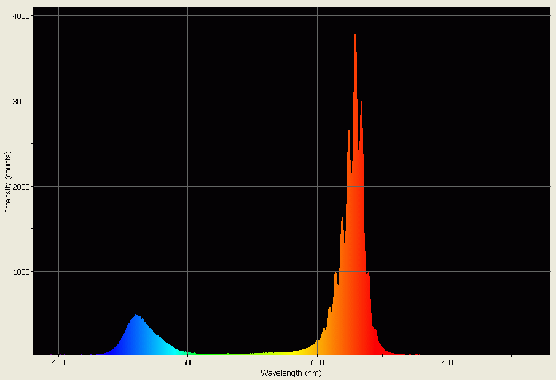Select the 400 tick label on x-axis

58,363
